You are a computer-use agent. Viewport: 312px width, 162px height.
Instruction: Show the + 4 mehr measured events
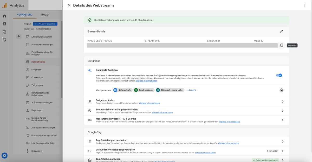point(191,90)
